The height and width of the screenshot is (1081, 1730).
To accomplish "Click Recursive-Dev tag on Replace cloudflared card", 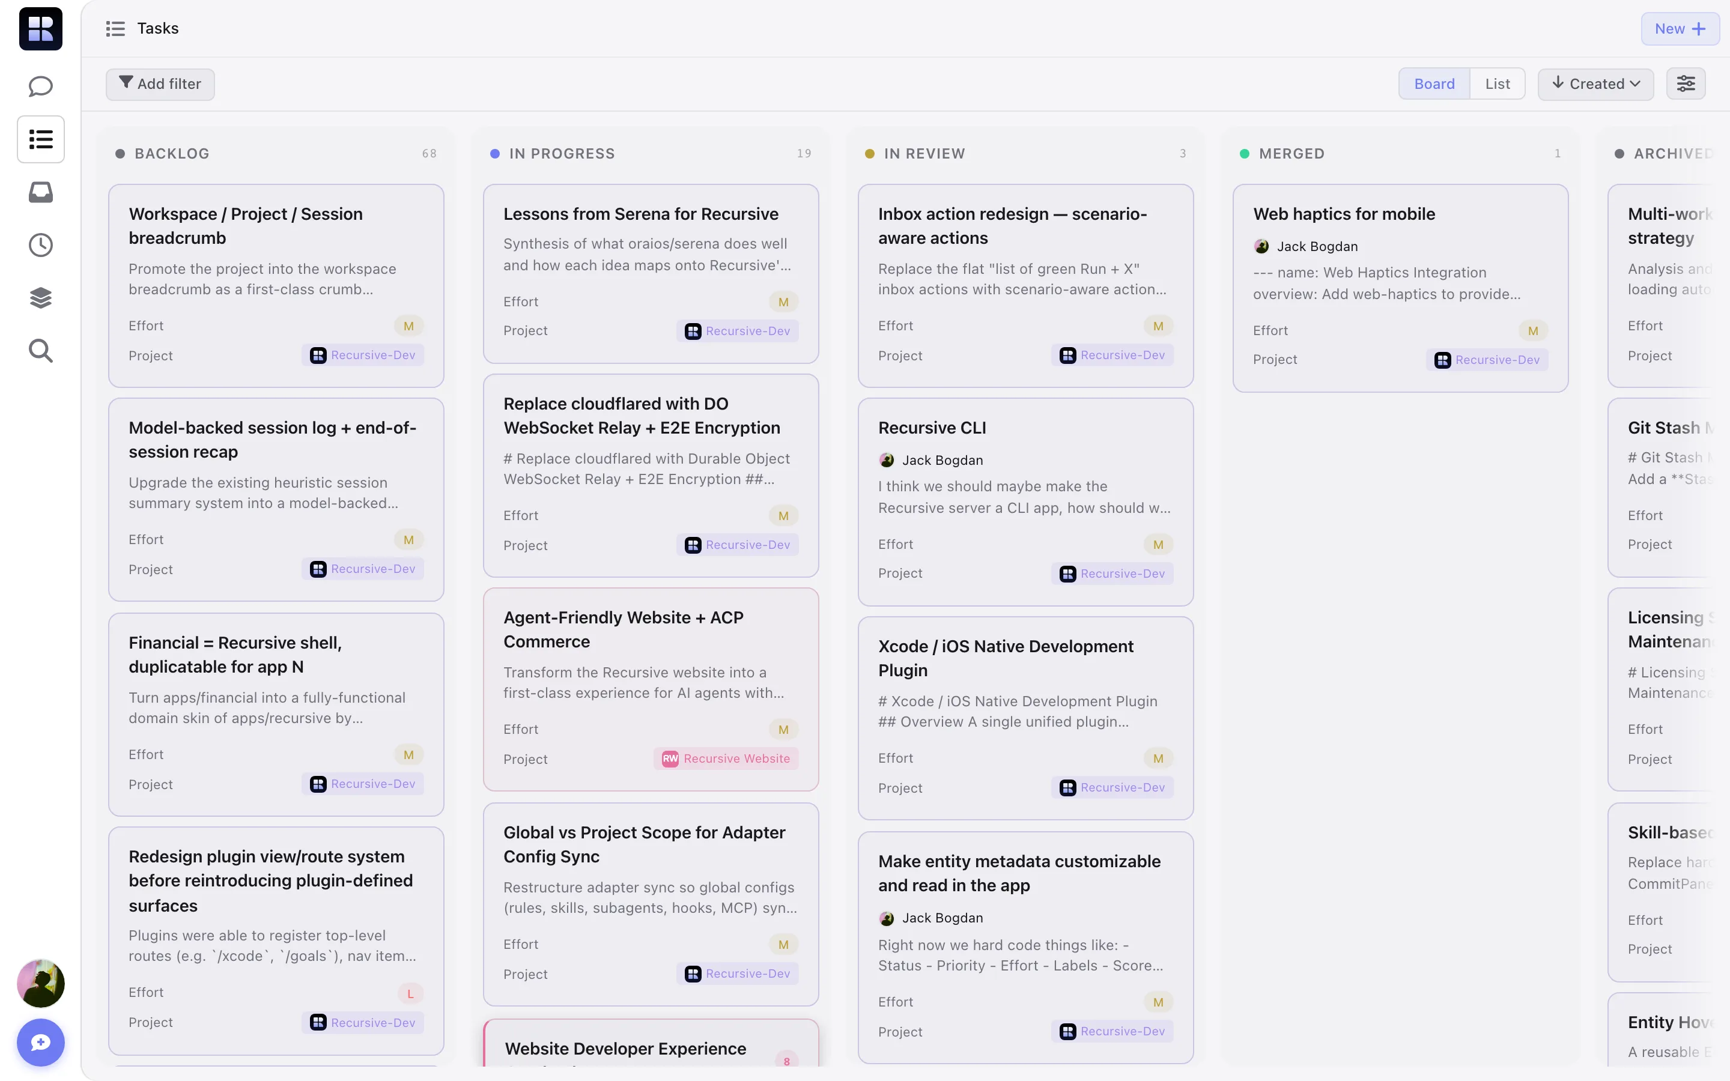I will [737, 545].
